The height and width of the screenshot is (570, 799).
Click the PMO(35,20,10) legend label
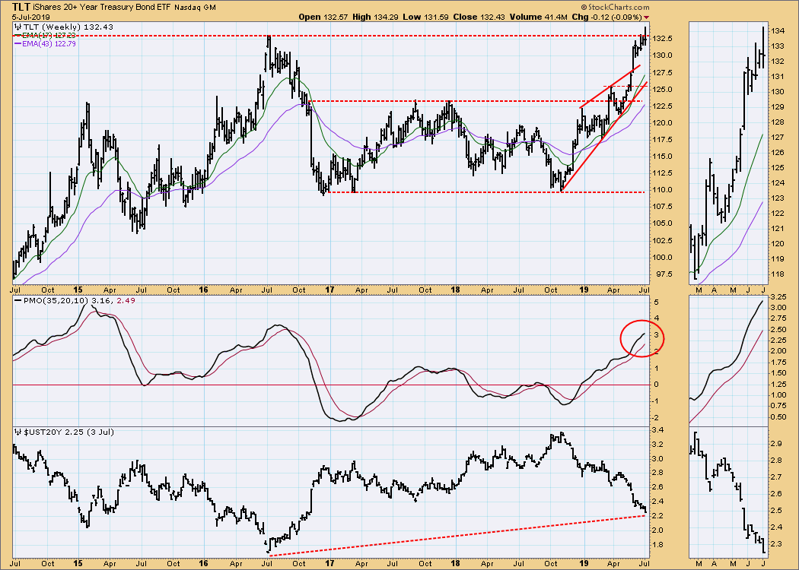tap(56, 301)
